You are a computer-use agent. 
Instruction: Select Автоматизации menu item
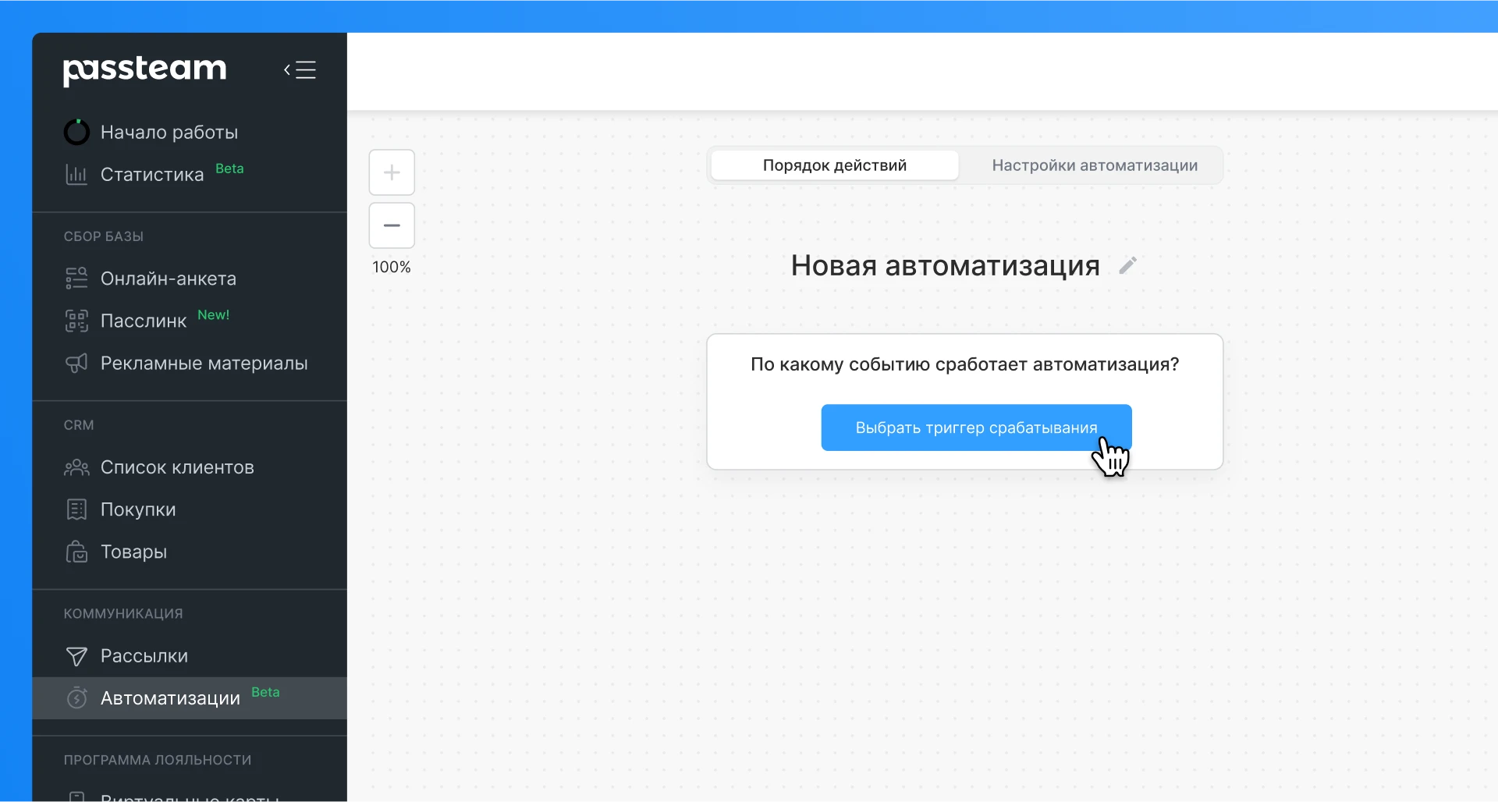pyautogui.click(x=190, y=698)
